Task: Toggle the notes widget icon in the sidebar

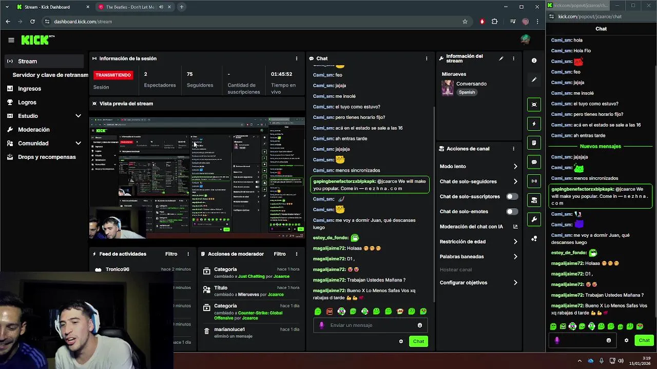Action: tap(534, 142)
